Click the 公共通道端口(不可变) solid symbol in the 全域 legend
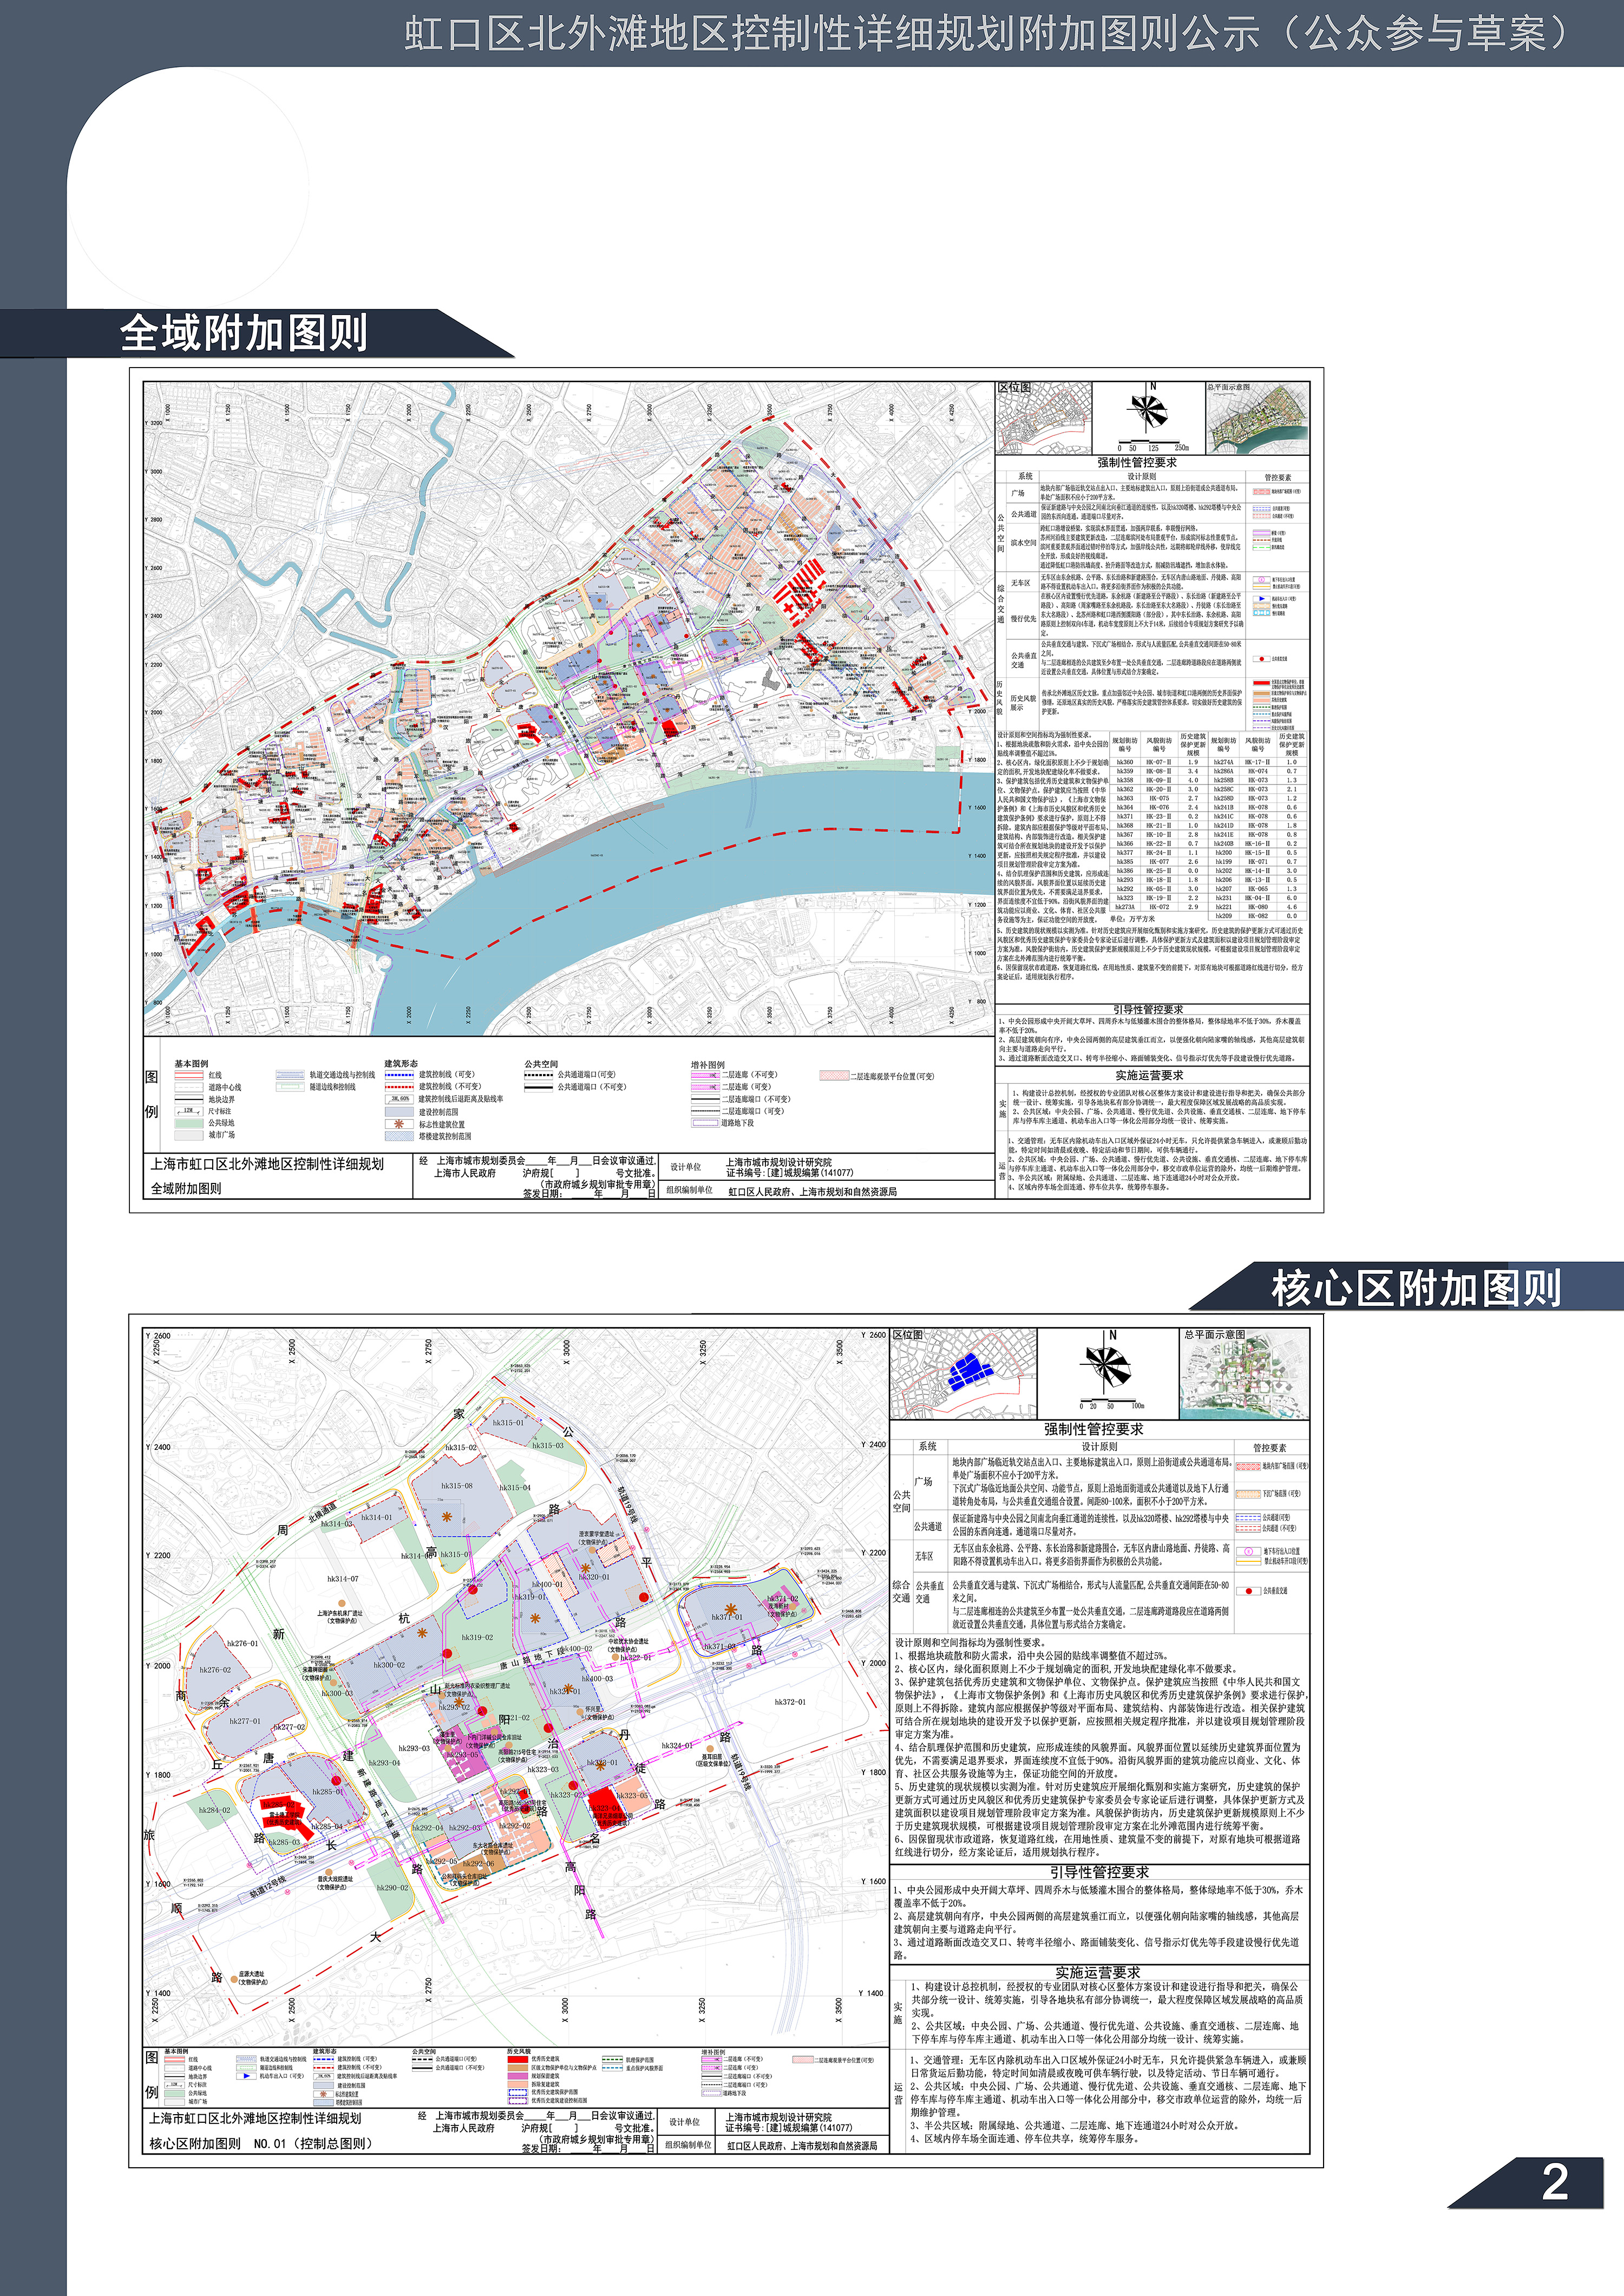 pos(539,1087)
